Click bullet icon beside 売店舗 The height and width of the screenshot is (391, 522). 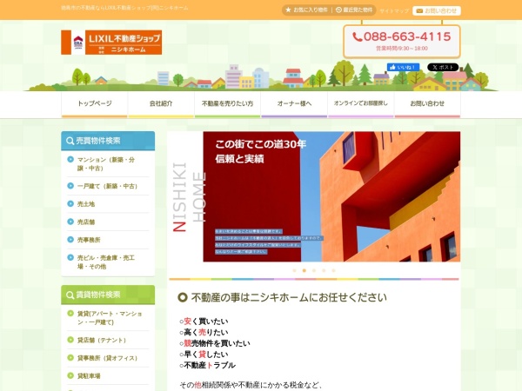click(x=70, y=222)
